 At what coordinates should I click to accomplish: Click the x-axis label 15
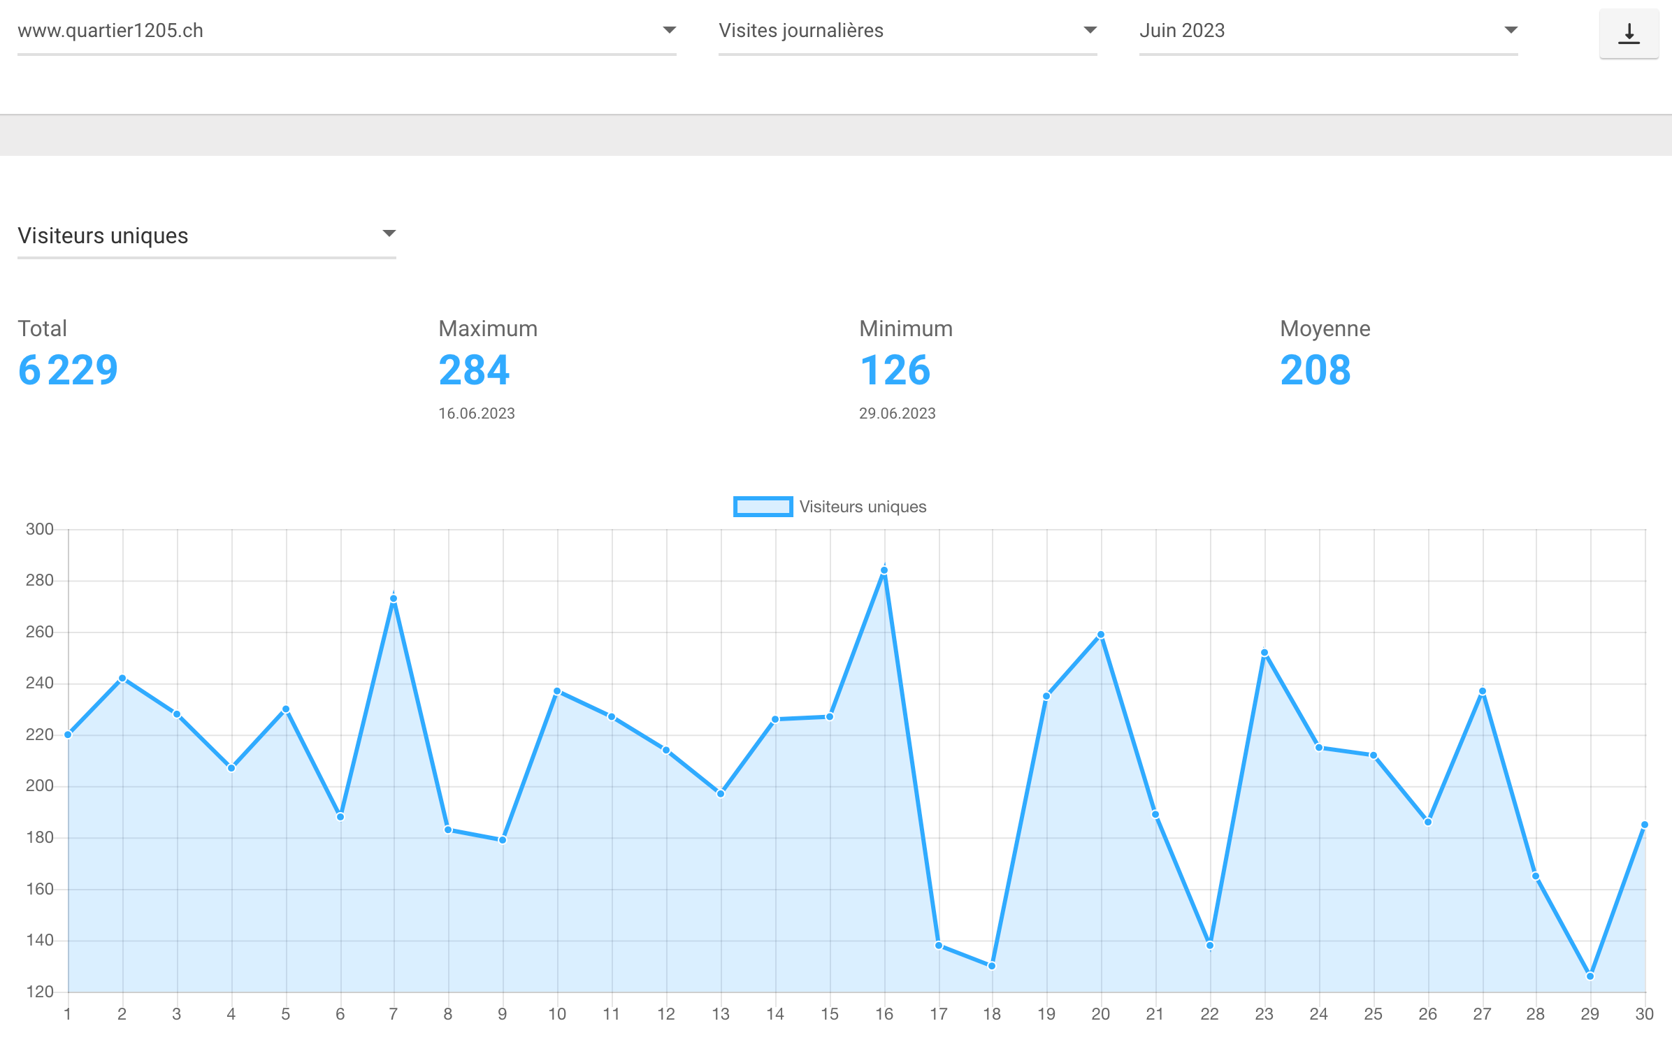pyautogui.click(x=830, y=1014)
